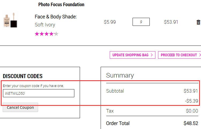Click Proceed to Checkout
The height and width of the screenshot is (129, 201).
pos(180,55)
